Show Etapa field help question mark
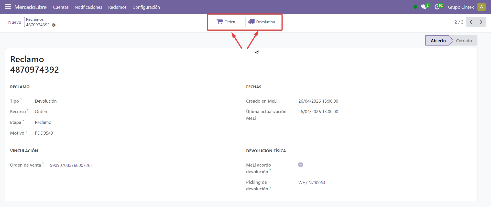Screen dimensions: 491x207 click(x=23, y=121)
